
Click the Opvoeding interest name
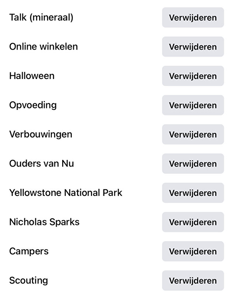(33, 105)
